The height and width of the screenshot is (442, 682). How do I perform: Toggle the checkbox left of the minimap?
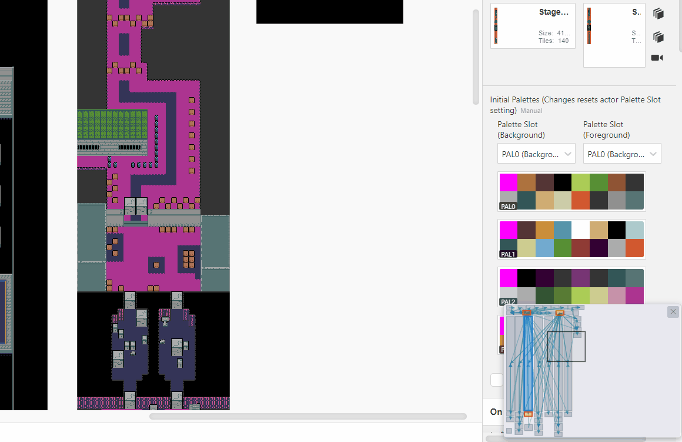pyautogui.click(x=497, y=380)
